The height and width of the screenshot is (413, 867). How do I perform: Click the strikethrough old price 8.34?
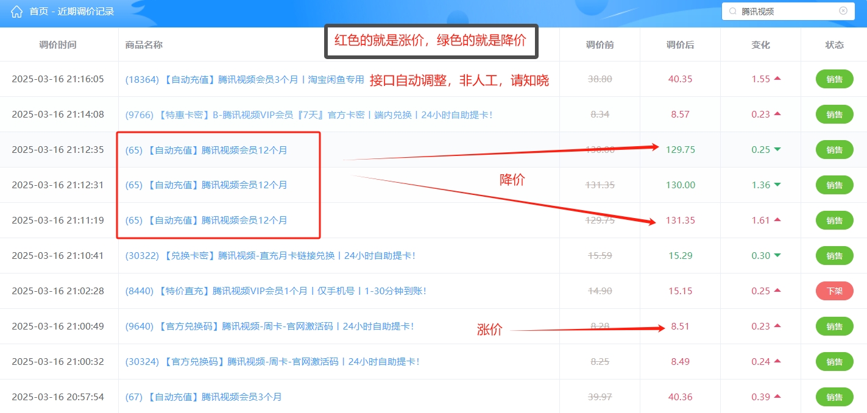click(x=600, y=115)
